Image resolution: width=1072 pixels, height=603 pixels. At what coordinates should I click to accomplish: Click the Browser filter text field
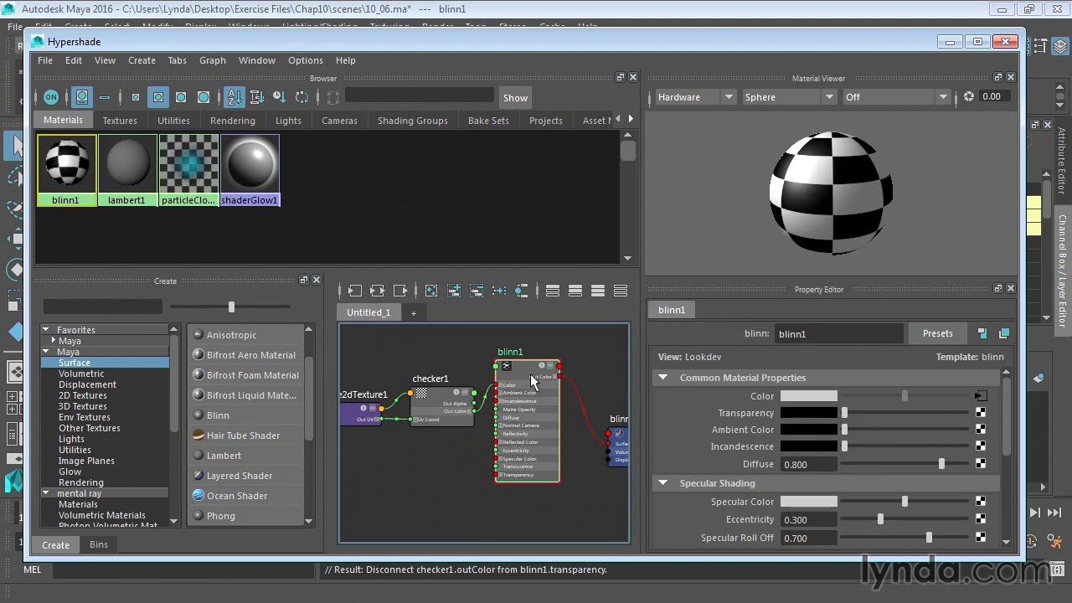(419, 96)
